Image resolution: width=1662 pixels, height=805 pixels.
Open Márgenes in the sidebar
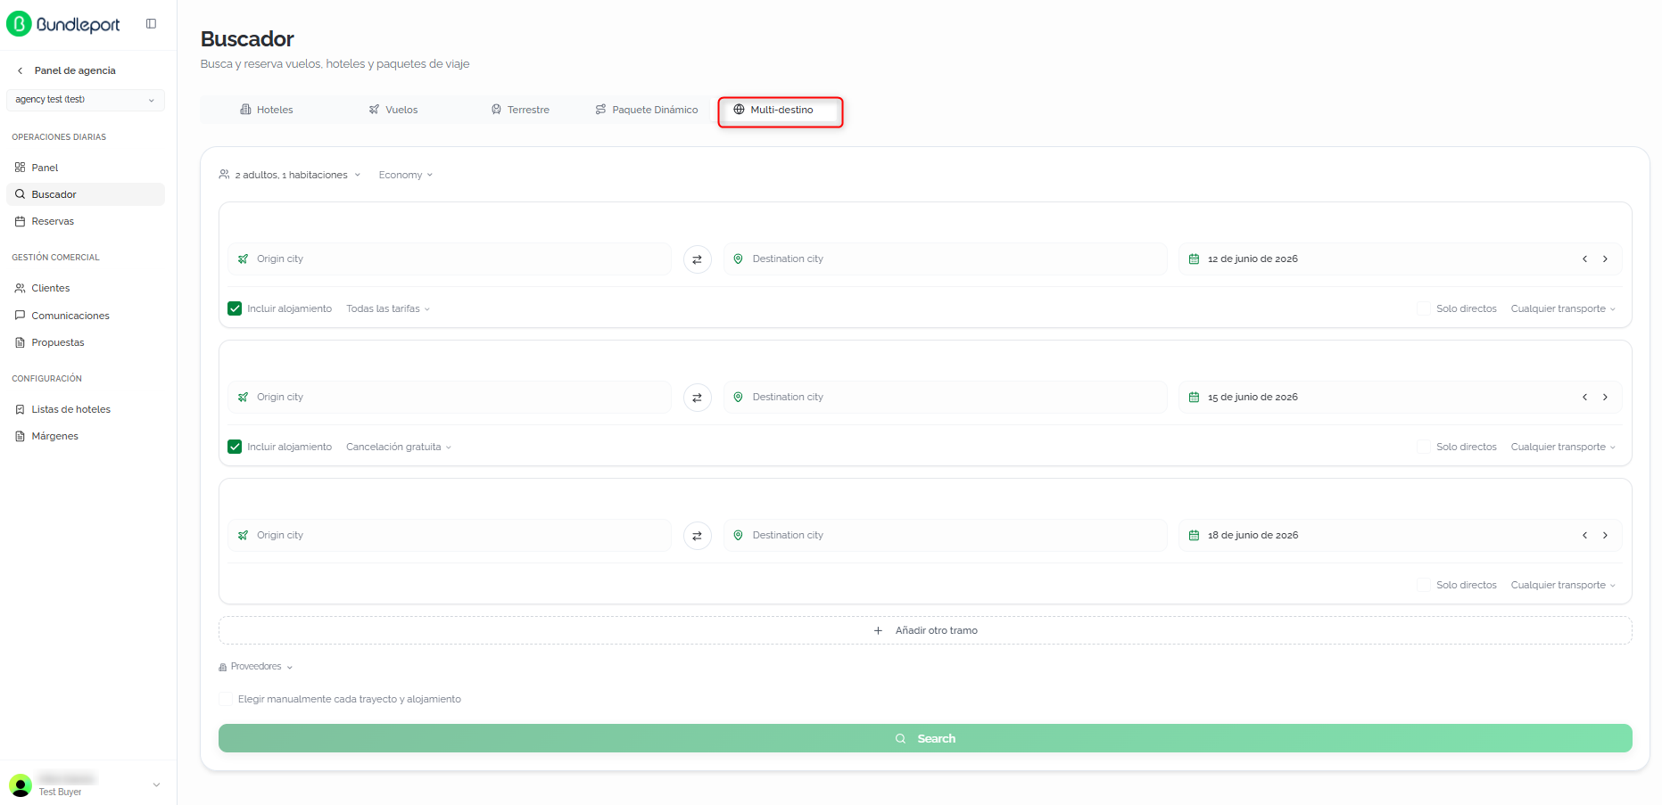point(86,436)
